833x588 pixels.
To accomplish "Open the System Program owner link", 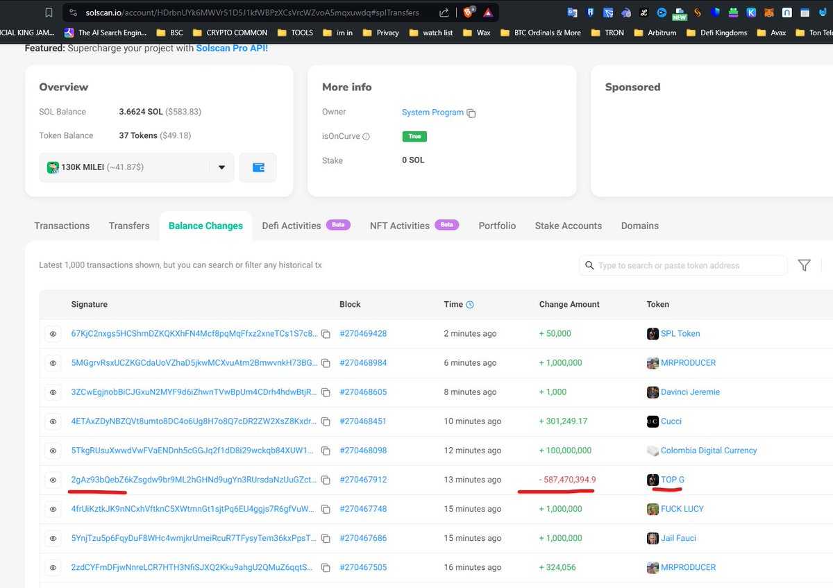I will [x=432, y=112].
